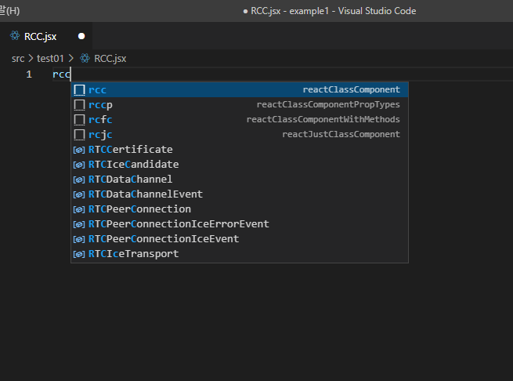
Task: Choose the rcfc snippet suggestion
Action: pyautogui.click(x=240, y=120)
